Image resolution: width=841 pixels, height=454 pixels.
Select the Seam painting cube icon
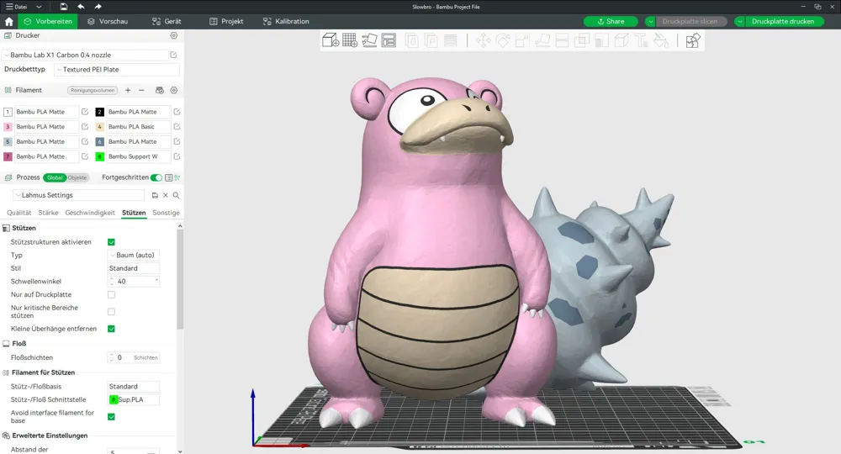[621, 40]
